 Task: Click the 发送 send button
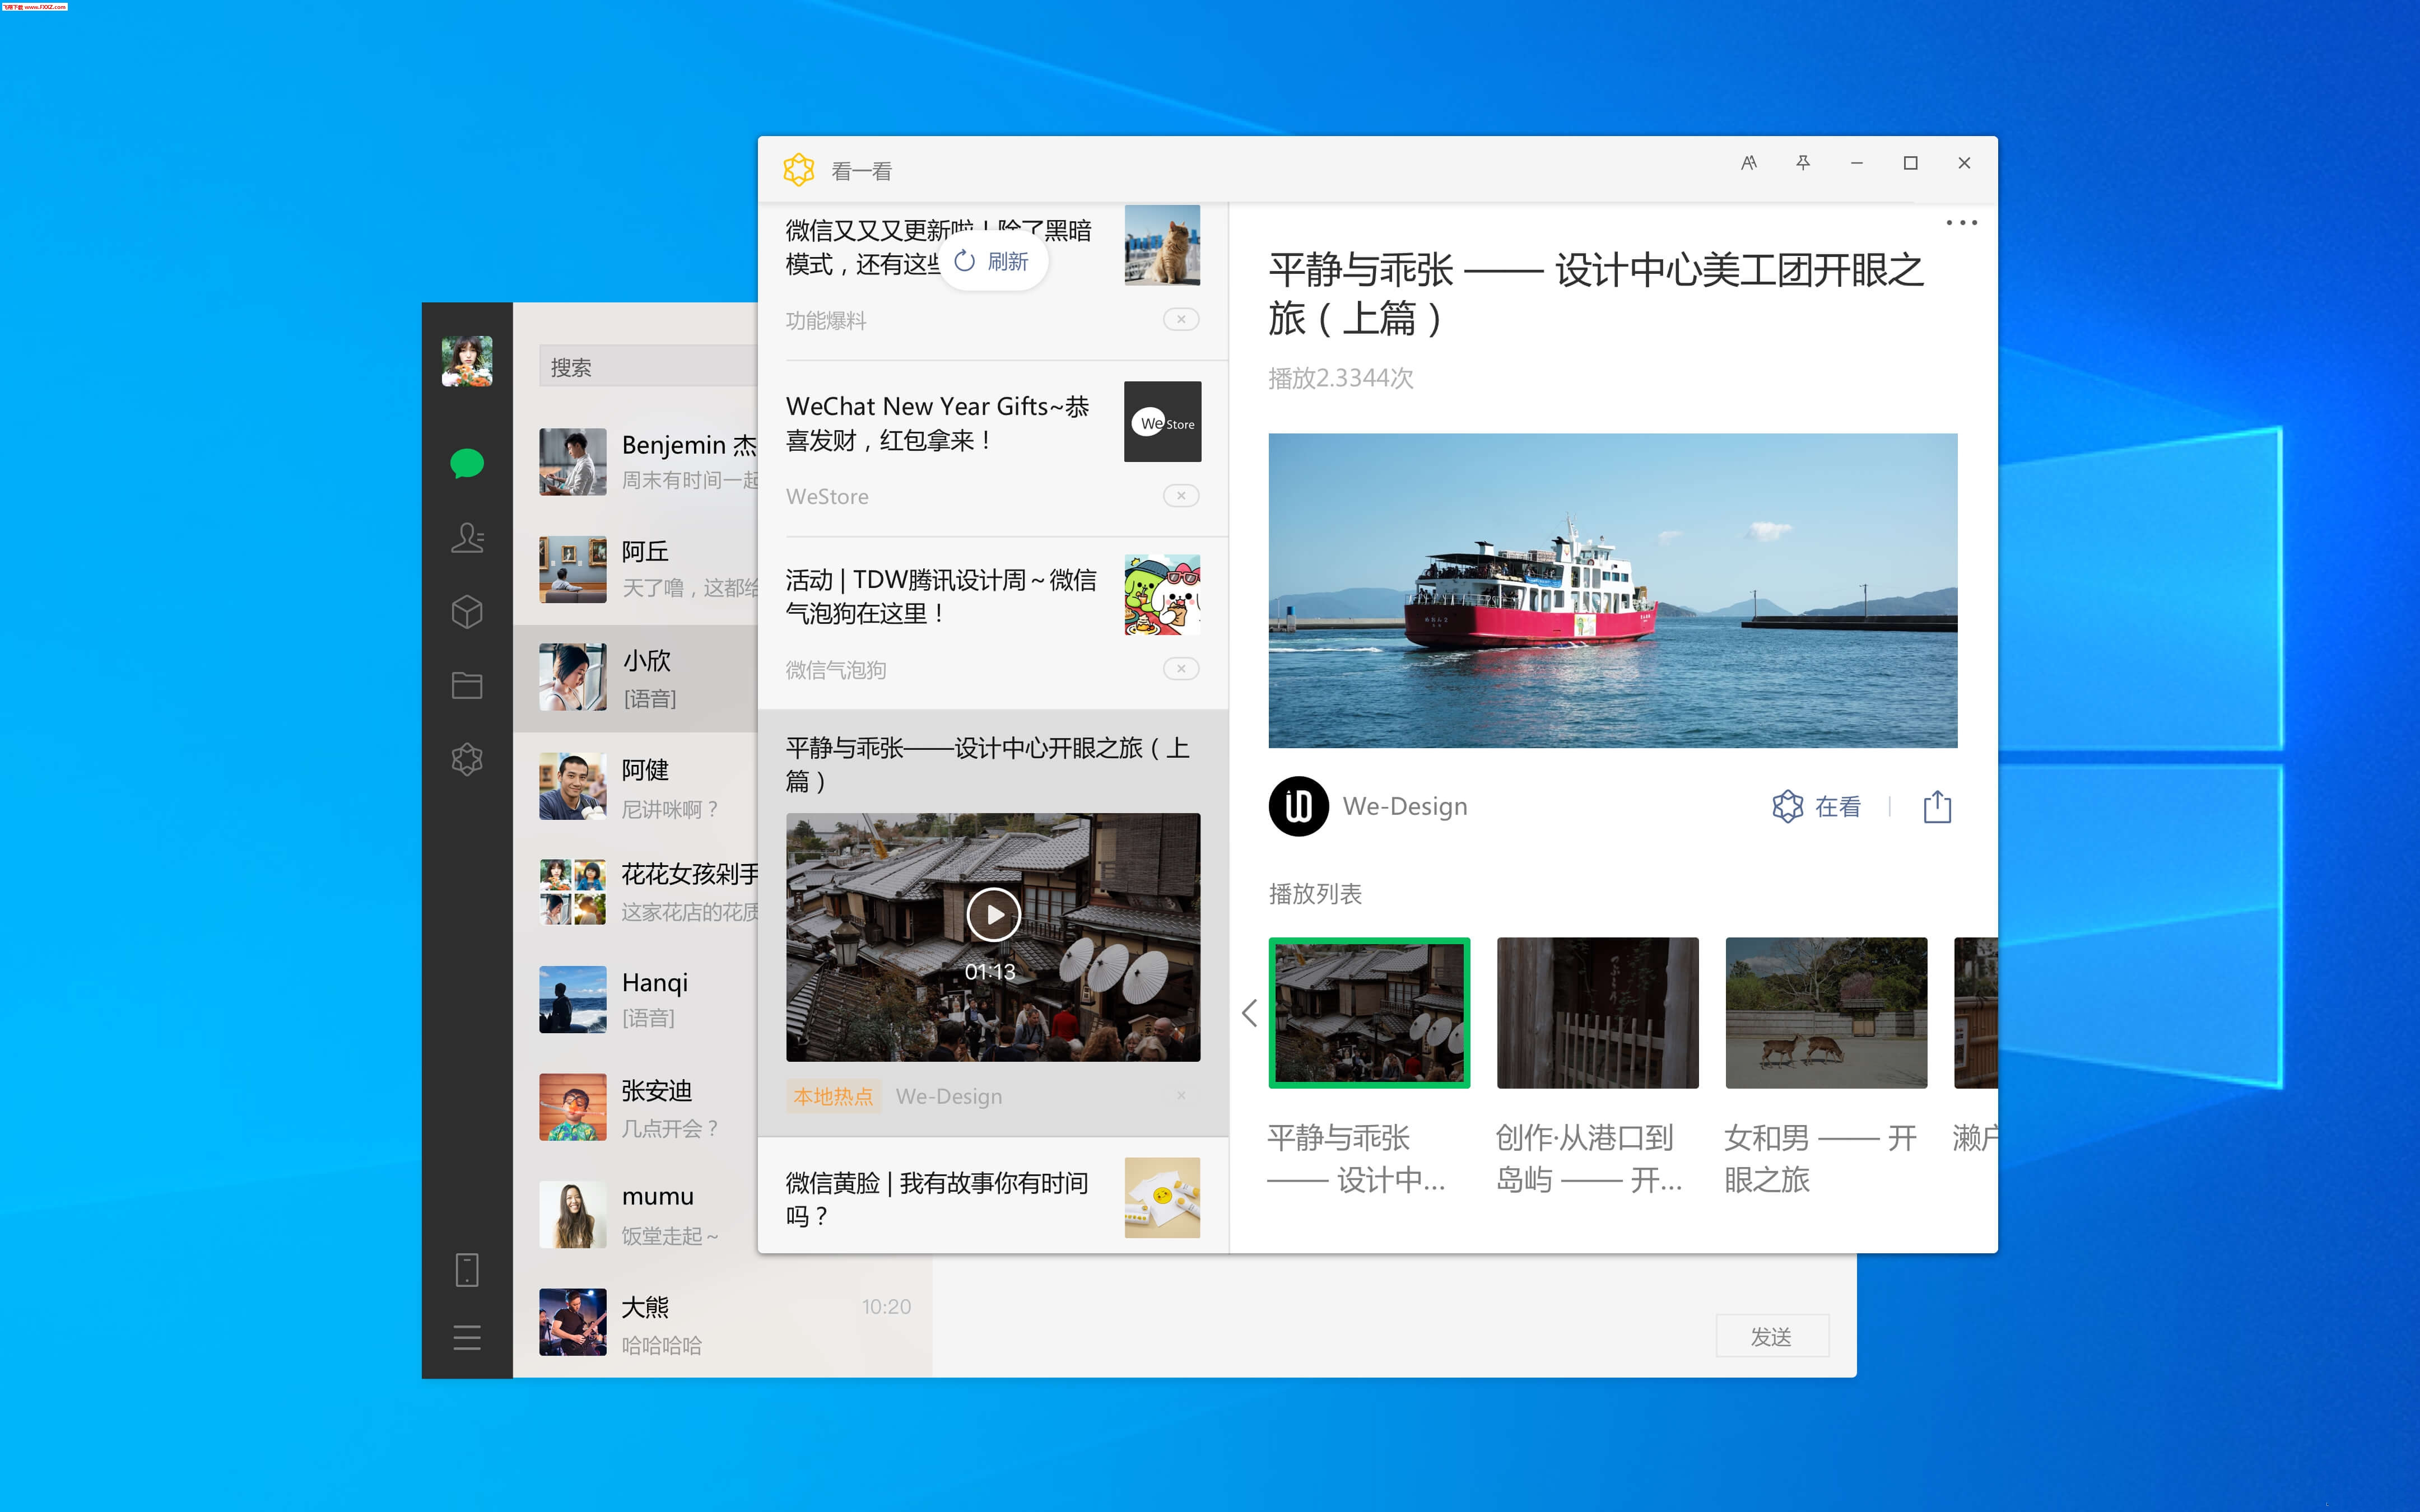point(1772,1336)
